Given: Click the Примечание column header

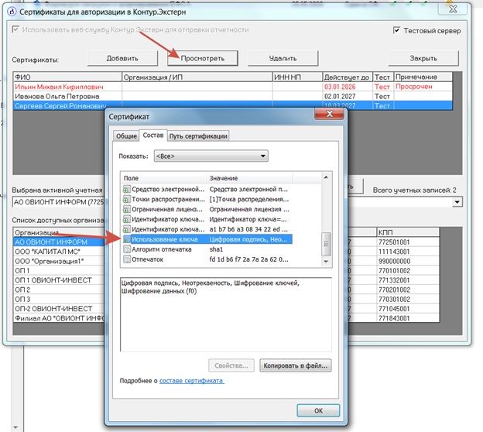Looking at the screenshot, I should coord(423,77).
